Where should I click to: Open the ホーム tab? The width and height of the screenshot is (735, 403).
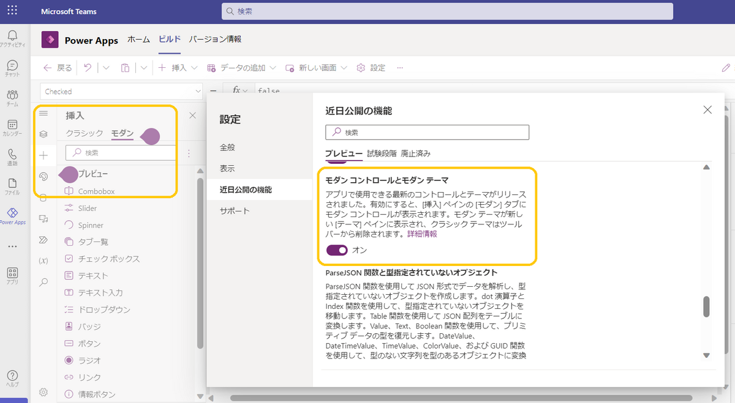pos(138,39)
